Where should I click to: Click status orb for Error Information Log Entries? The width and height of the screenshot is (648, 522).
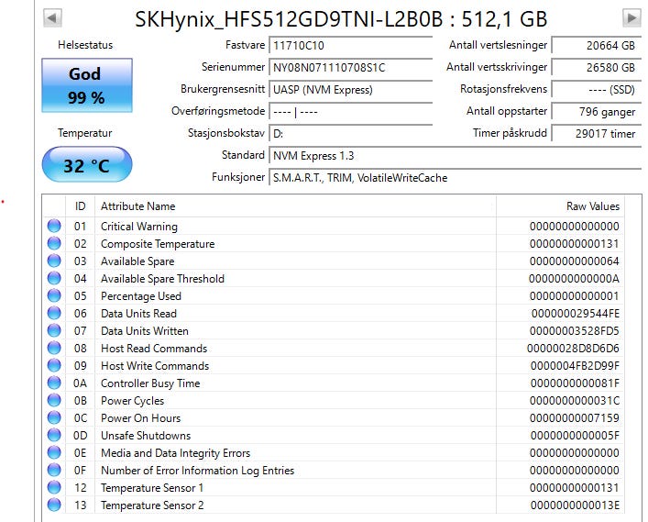(54, 470)
